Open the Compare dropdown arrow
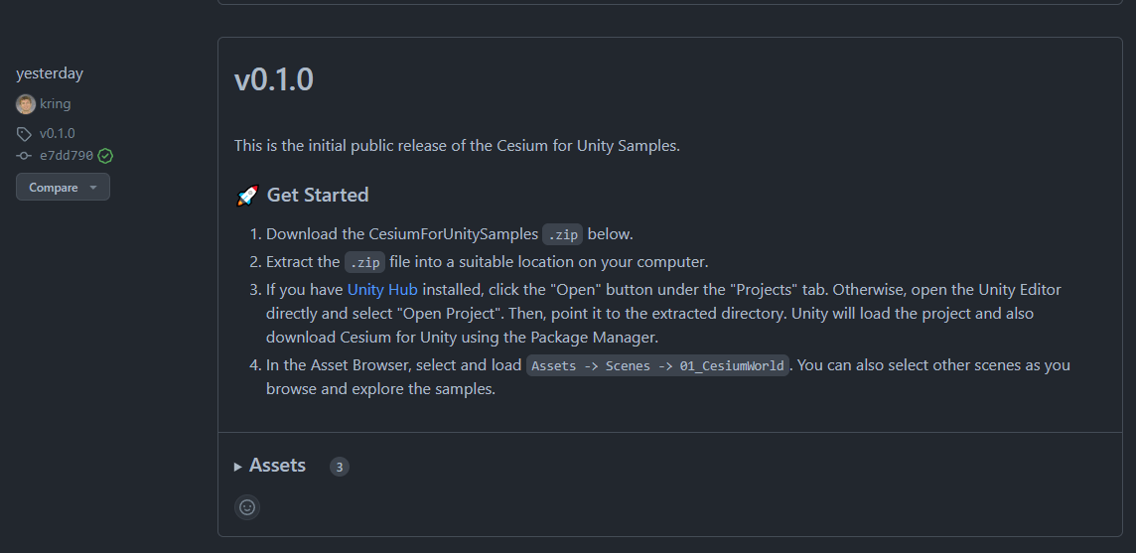The width and height of the screenshot is (1136, 553). coord(92,188)
